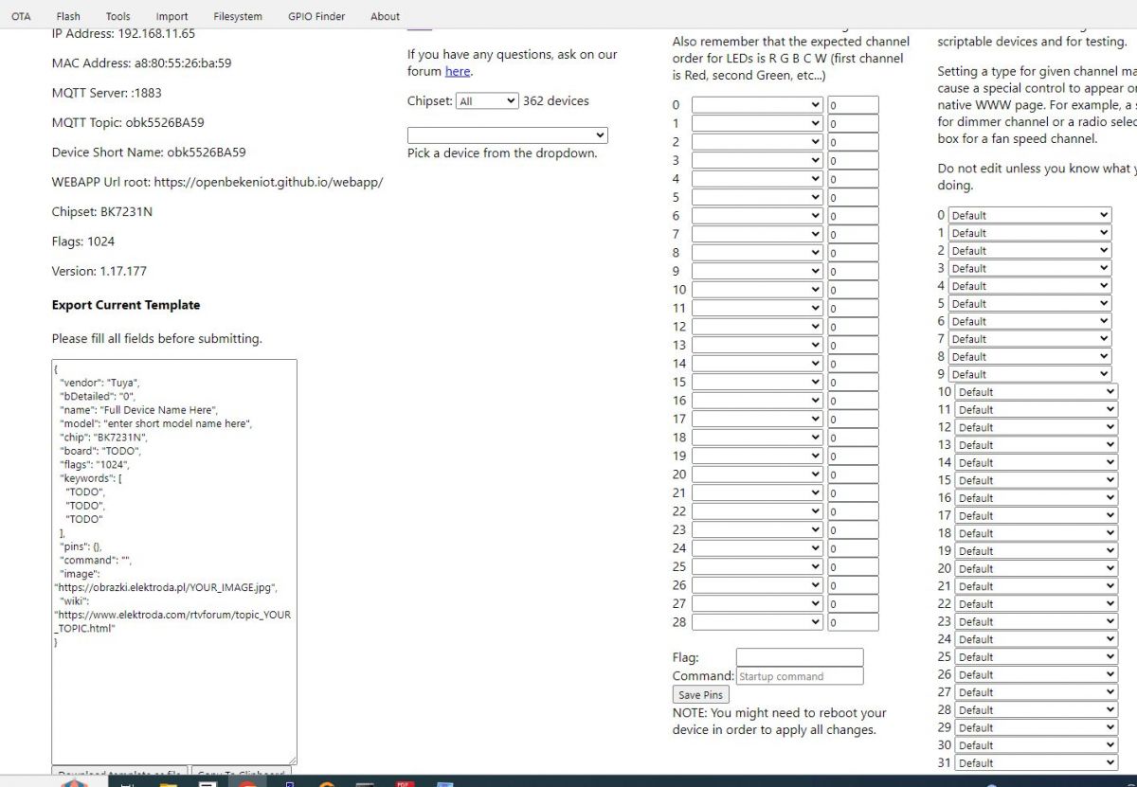Switch to the GPIO Finder tab
The width and height of the screenshot is (1137, 787).
(x=316, y=16)
